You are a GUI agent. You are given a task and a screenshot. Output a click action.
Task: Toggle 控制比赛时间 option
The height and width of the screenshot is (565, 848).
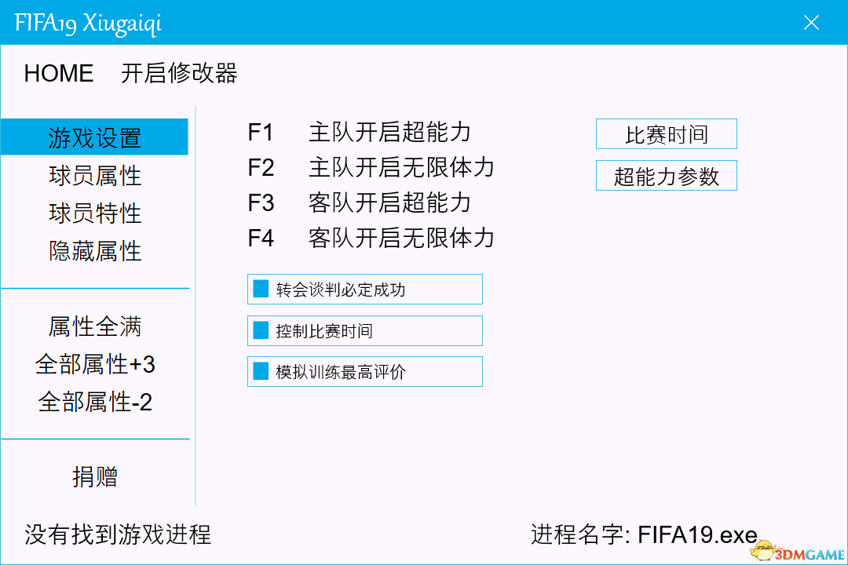coord(364,330)
